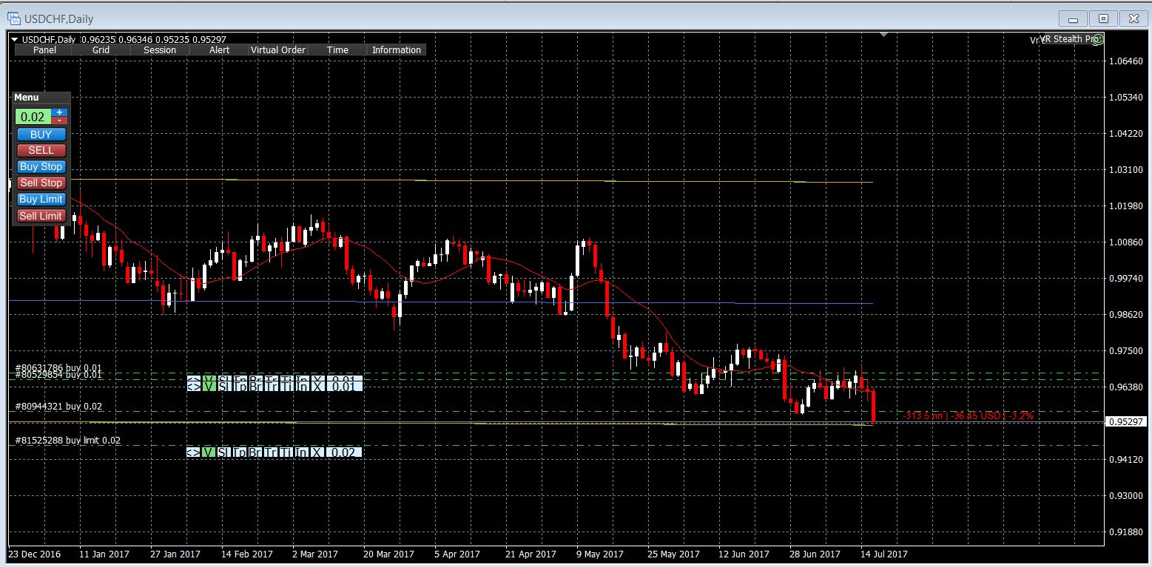Close the USDCHF,Daily chart window
This screenshot has width=1152, height=567.
[1132, 18]
